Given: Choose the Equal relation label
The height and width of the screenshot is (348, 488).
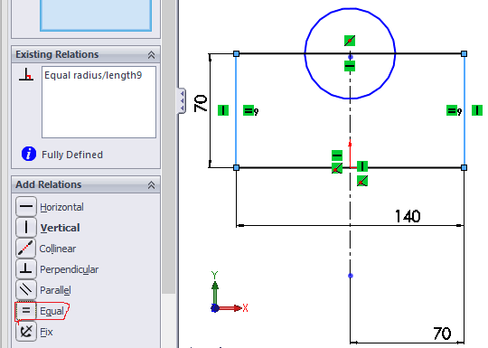Looking at the screenshot, I should click(x=52, y=311).
